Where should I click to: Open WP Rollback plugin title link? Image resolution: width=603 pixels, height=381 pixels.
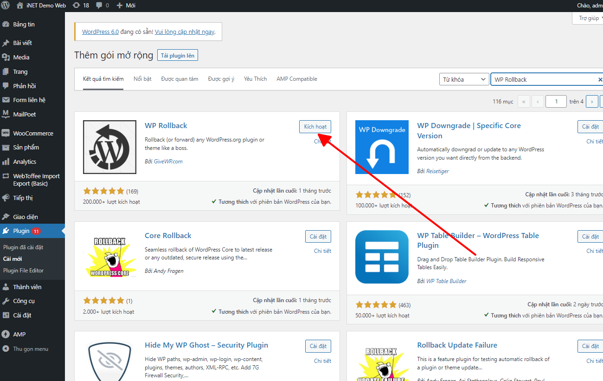coord(166,126)
